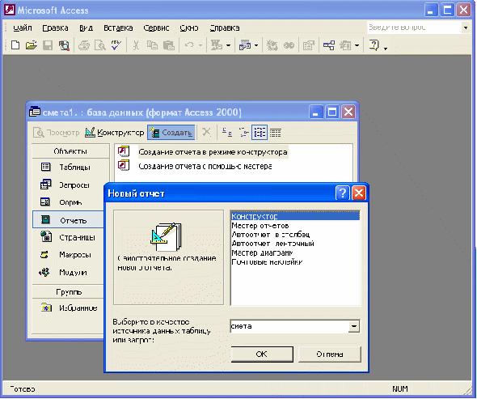
Task: Click the Конструктор button in database window
Action: [x=114, y=133]
